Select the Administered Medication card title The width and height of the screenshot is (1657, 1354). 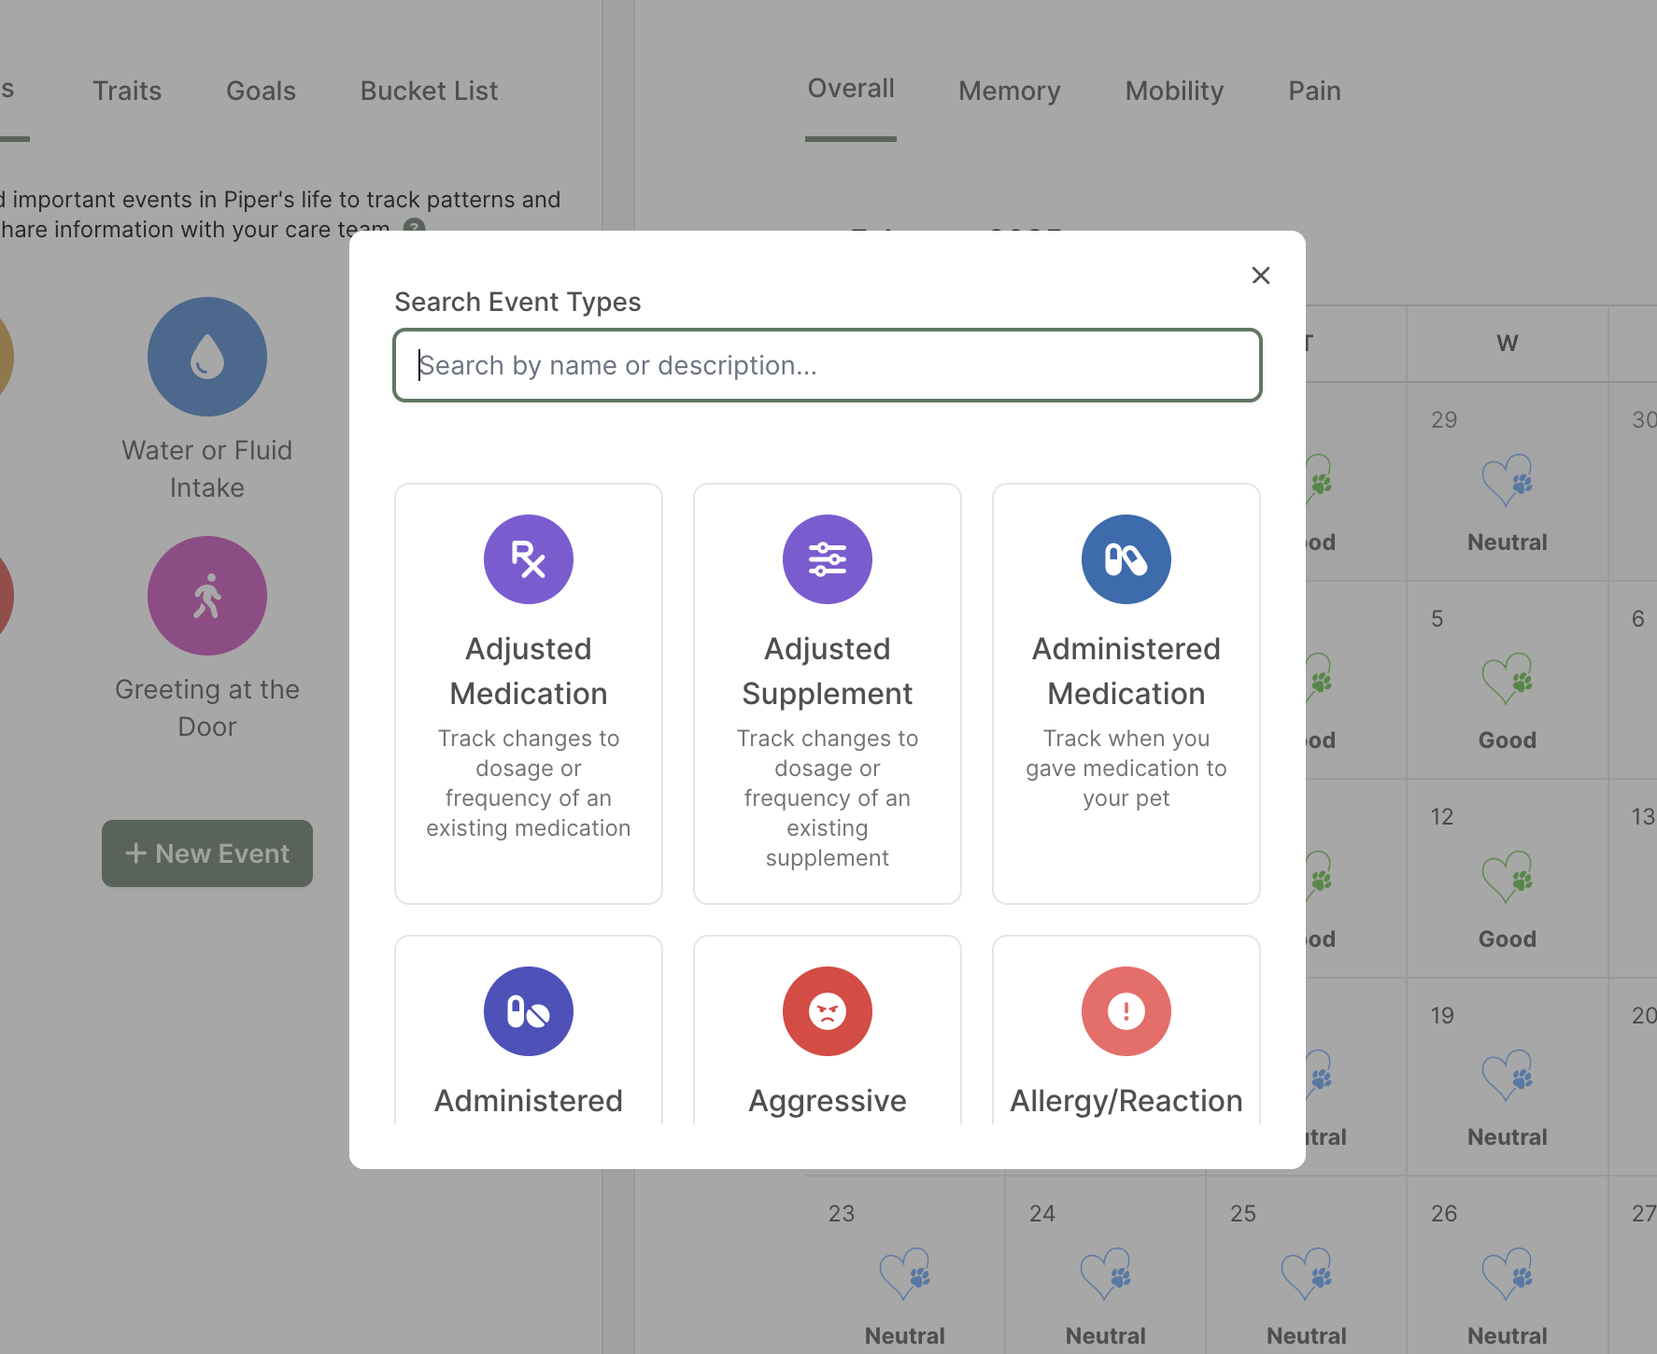(x=1126, y=671)
